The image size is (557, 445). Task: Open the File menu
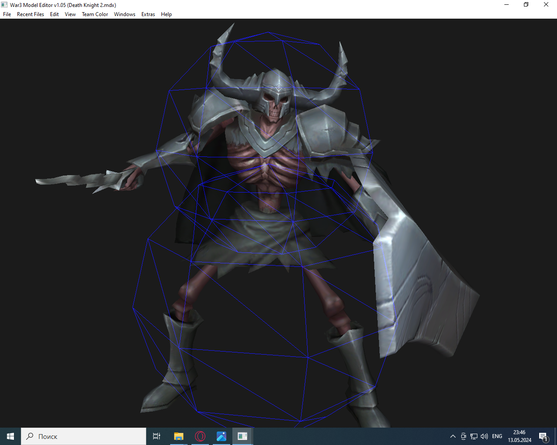[7, 14]
